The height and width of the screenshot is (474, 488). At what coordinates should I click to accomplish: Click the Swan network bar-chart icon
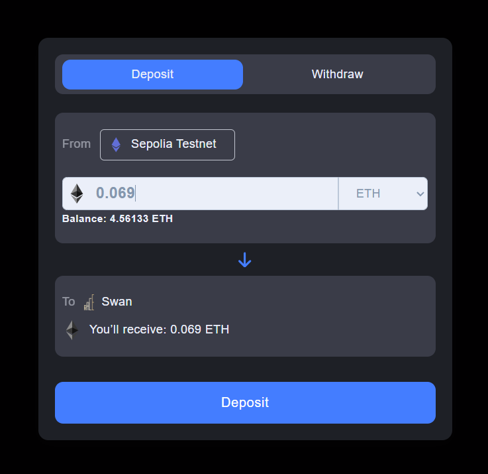point(89,302)
